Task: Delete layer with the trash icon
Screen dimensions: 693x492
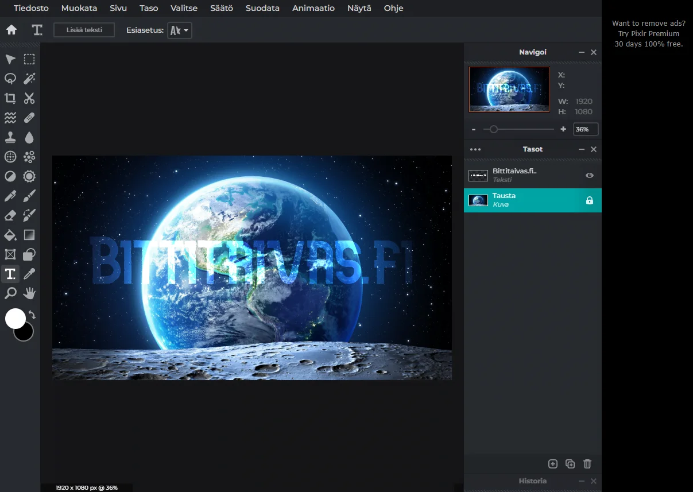Action: click(x=587, y=464)
